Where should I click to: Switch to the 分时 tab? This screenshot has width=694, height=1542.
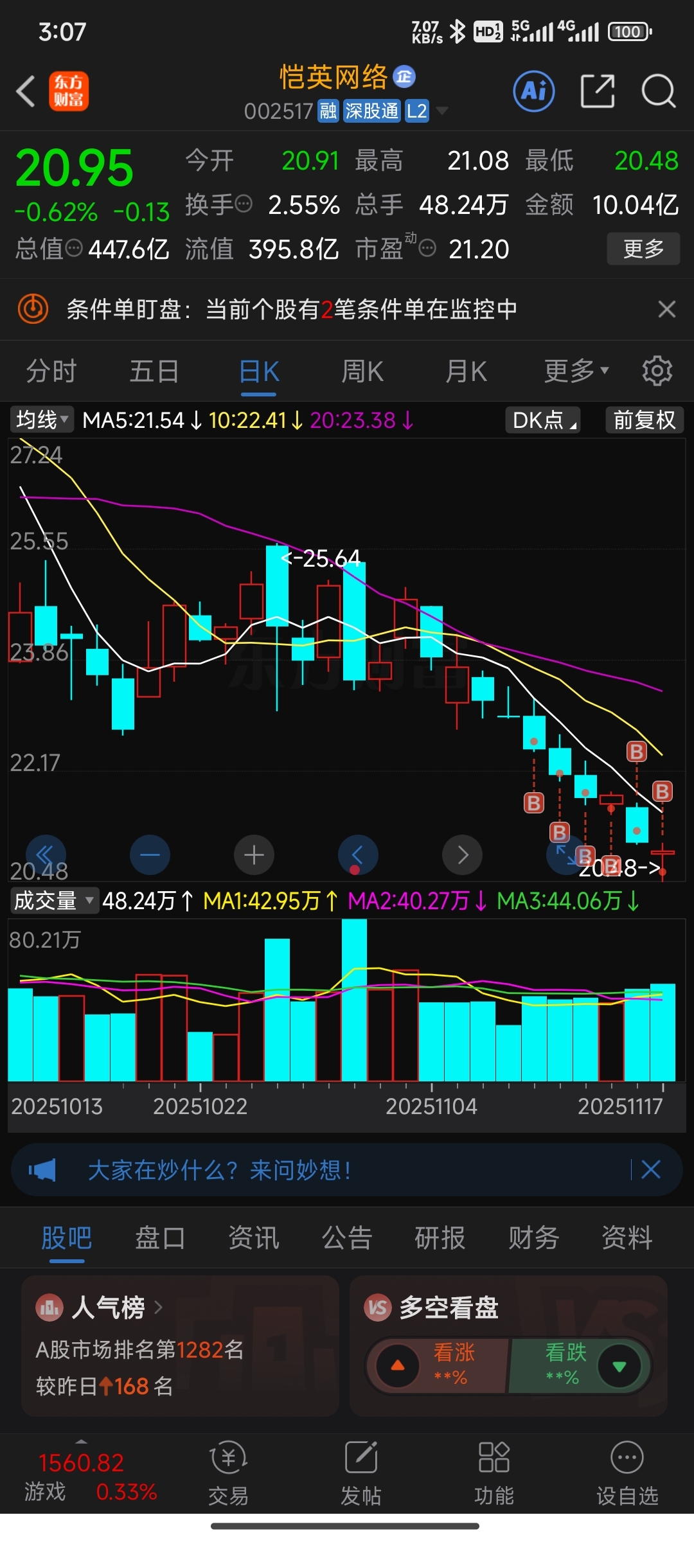(x=51, y=371)
